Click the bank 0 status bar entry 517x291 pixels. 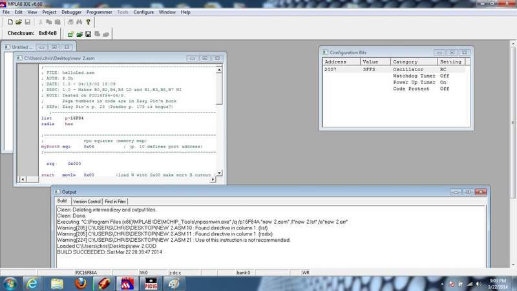coord(244,272)
